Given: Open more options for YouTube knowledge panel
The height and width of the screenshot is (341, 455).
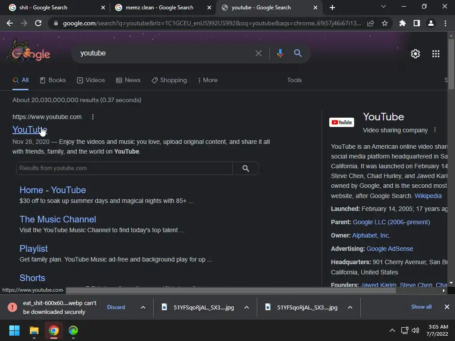Looking at the screenshot, I should pyautogui.click(x=435, y=130).
